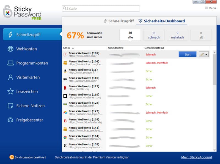Filter by 0 alt passwords

click(201, 35)
